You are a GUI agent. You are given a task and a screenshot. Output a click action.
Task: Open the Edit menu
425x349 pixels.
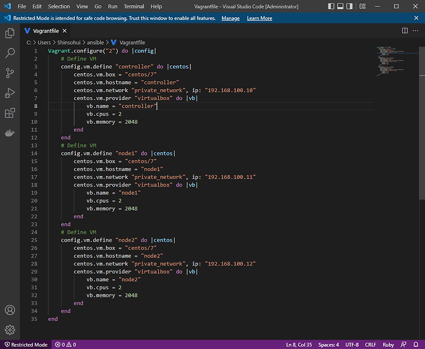click(37, 6)
